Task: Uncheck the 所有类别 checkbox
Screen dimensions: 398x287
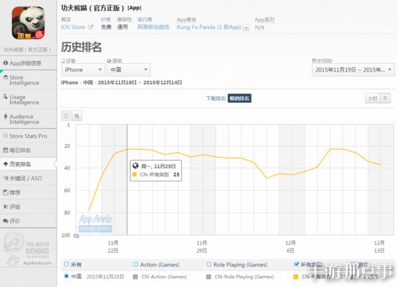Action: (x=297, y=264)
